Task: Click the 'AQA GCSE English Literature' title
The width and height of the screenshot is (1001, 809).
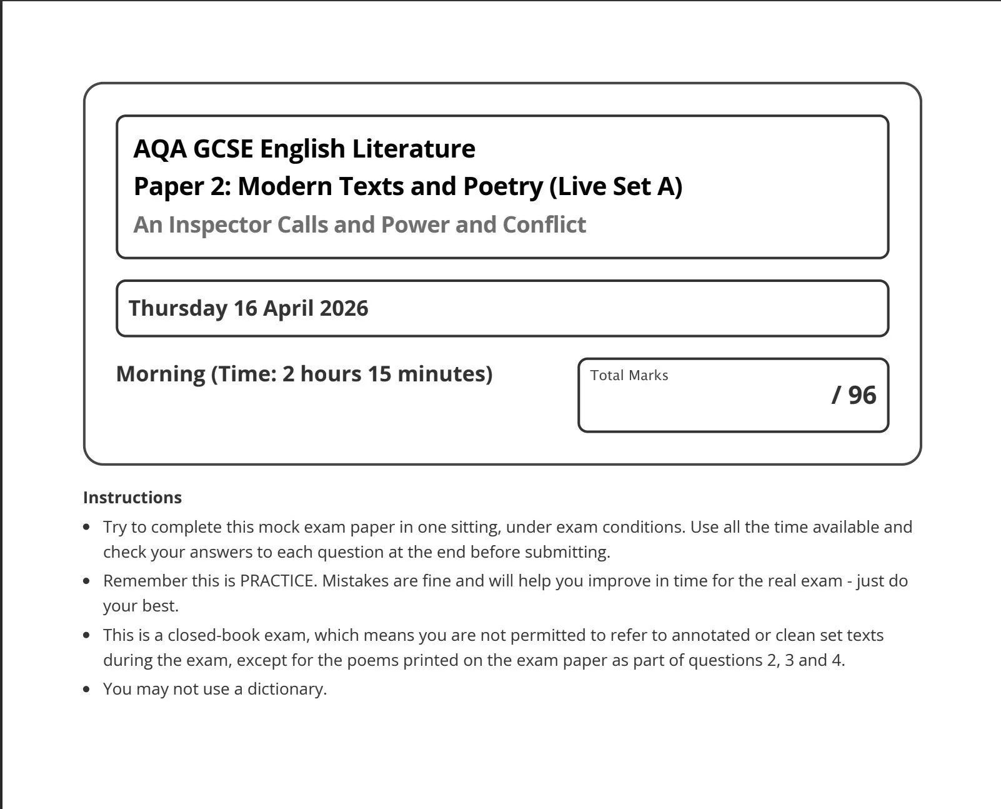Action: [304, 149]
